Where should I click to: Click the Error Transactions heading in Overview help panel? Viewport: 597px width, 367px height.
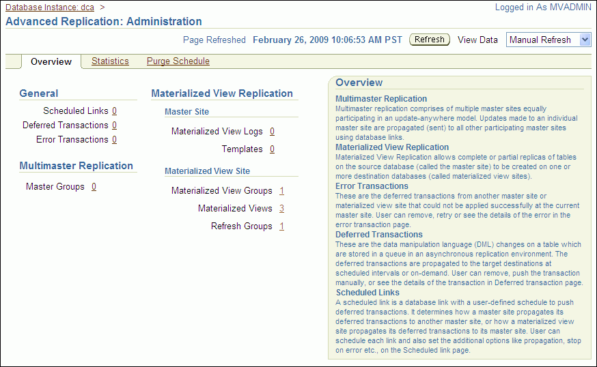click(x=372, y=186)
